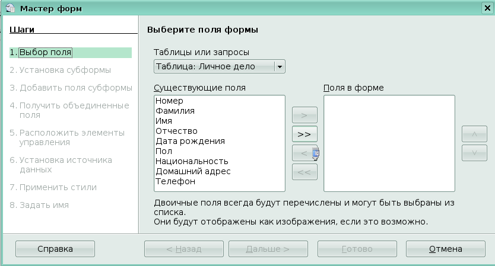Select Фамилия in existing fields list
This screenshot has width=495, height=266.
pos(174,111)
